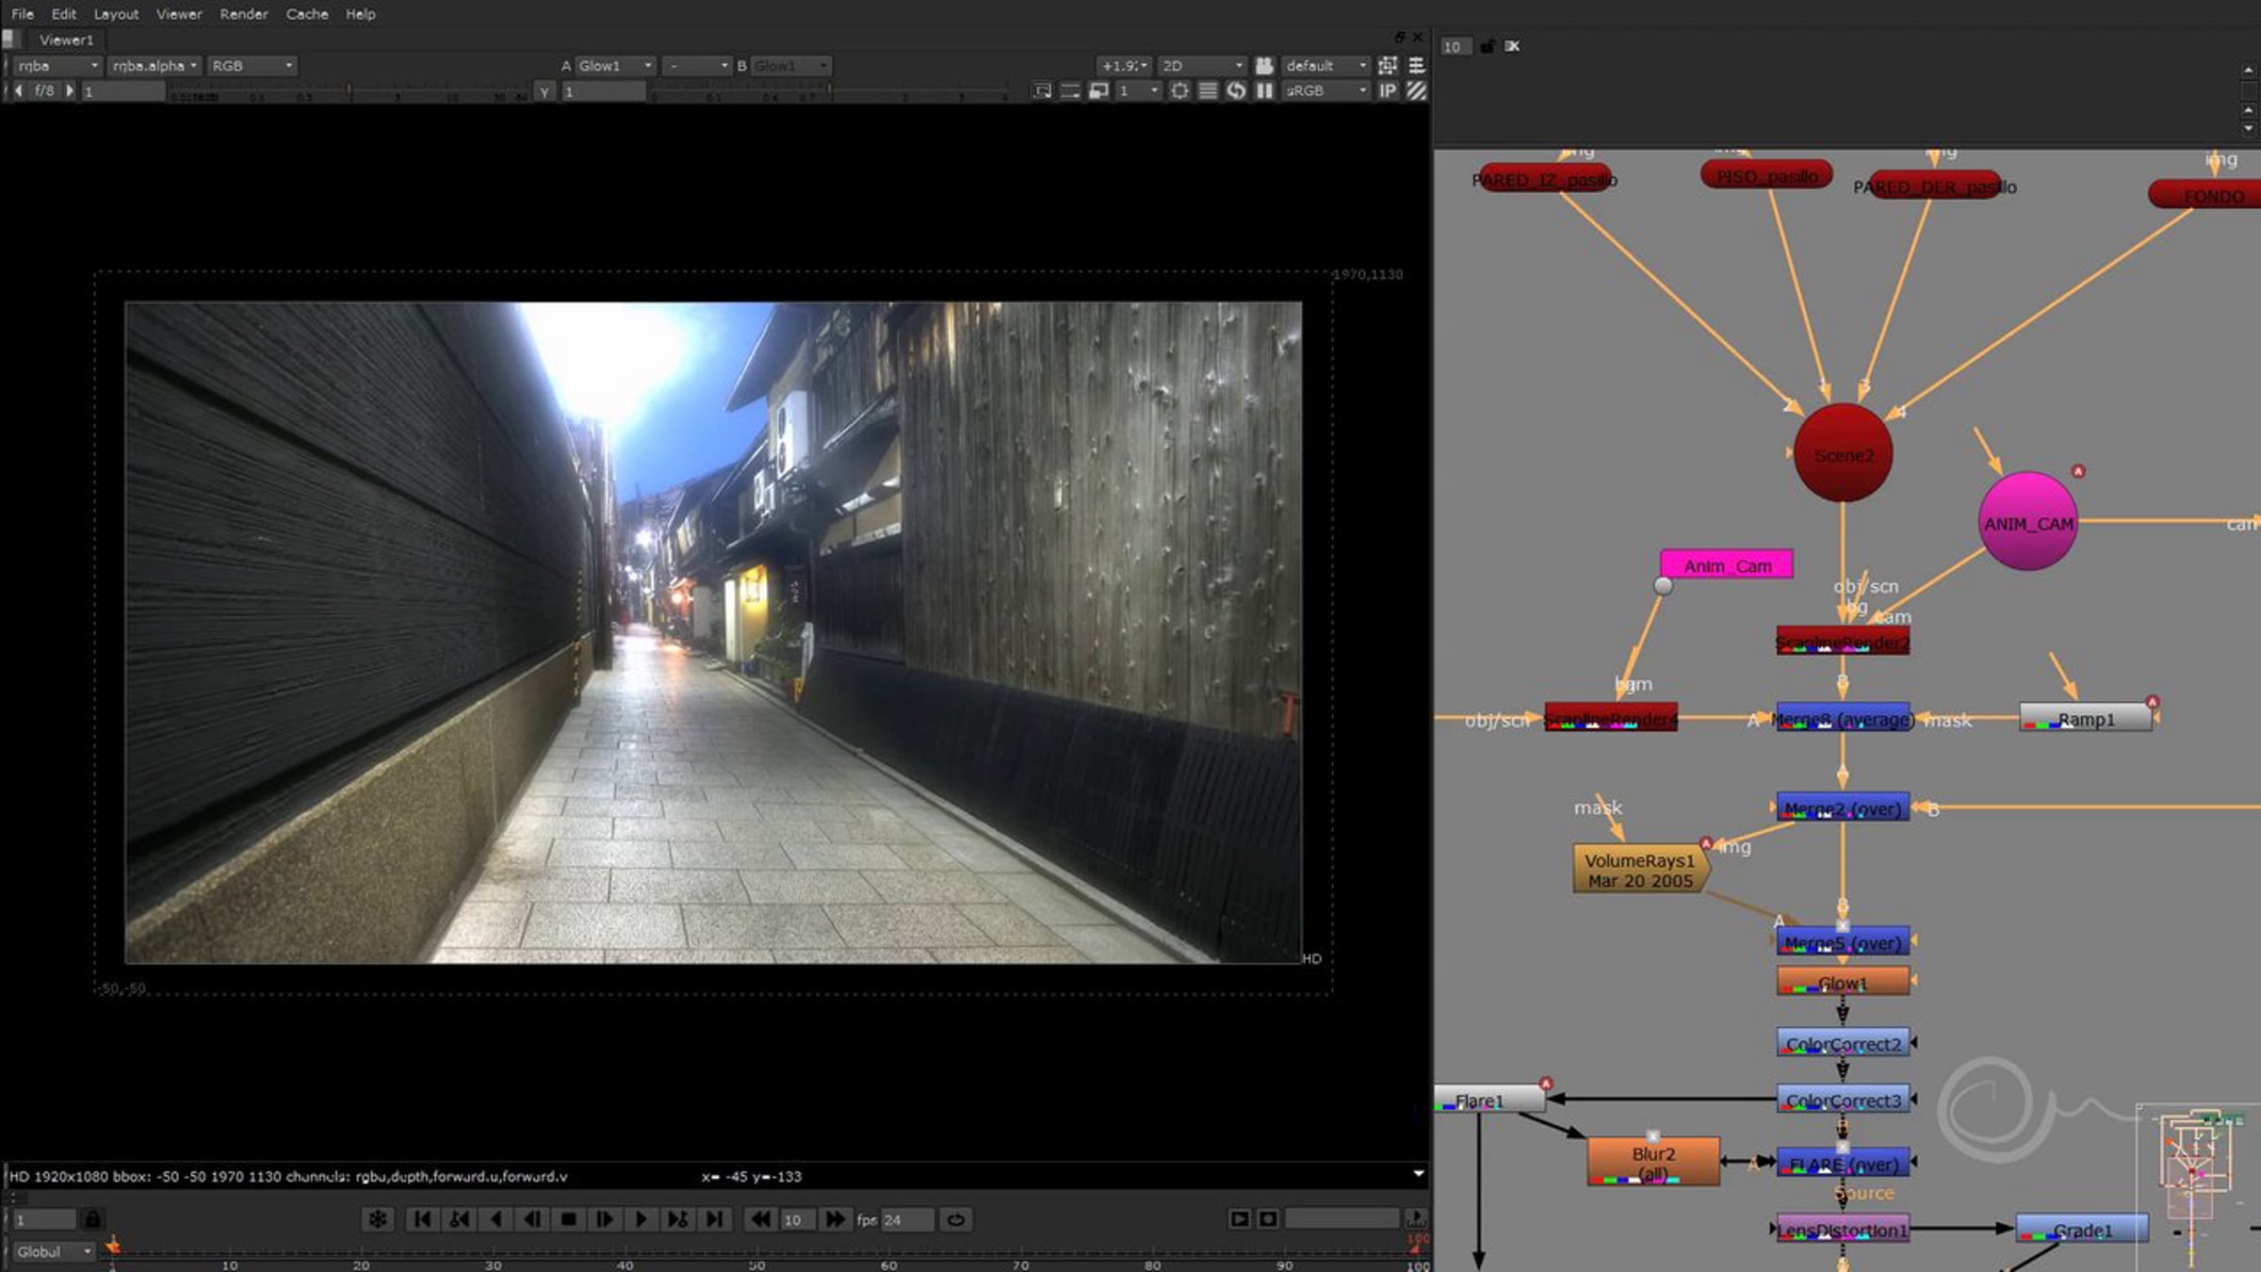Toggle the loop playback mode button

click(x=955, y=1219)
